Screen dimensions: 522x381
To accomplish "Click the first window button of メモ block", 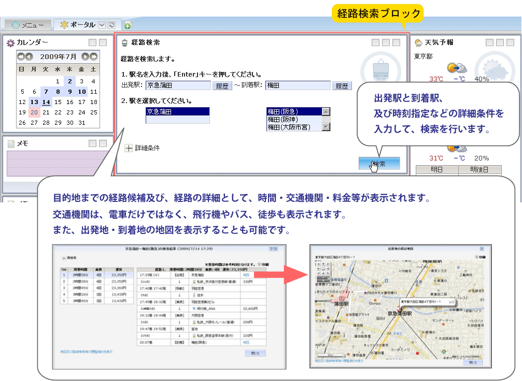I will coord(93,143).
